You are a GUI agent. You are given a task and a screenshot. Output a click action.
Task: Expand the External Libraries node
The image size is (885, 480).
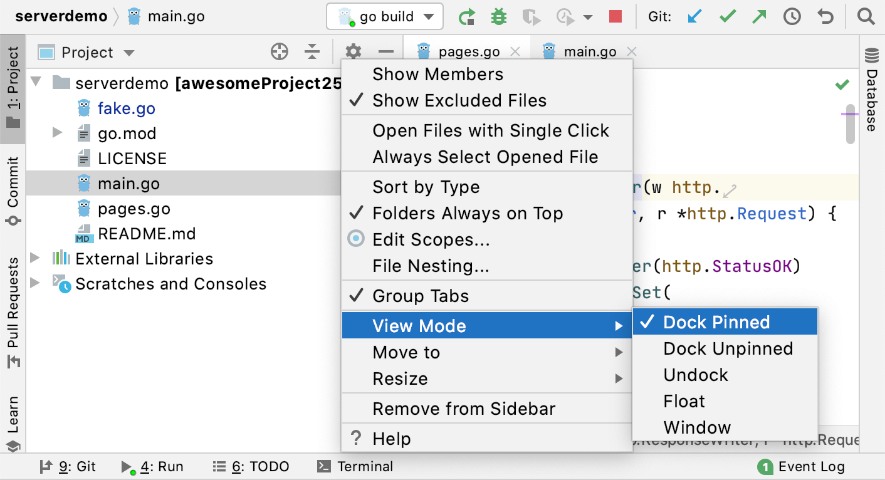coord(34,258)
